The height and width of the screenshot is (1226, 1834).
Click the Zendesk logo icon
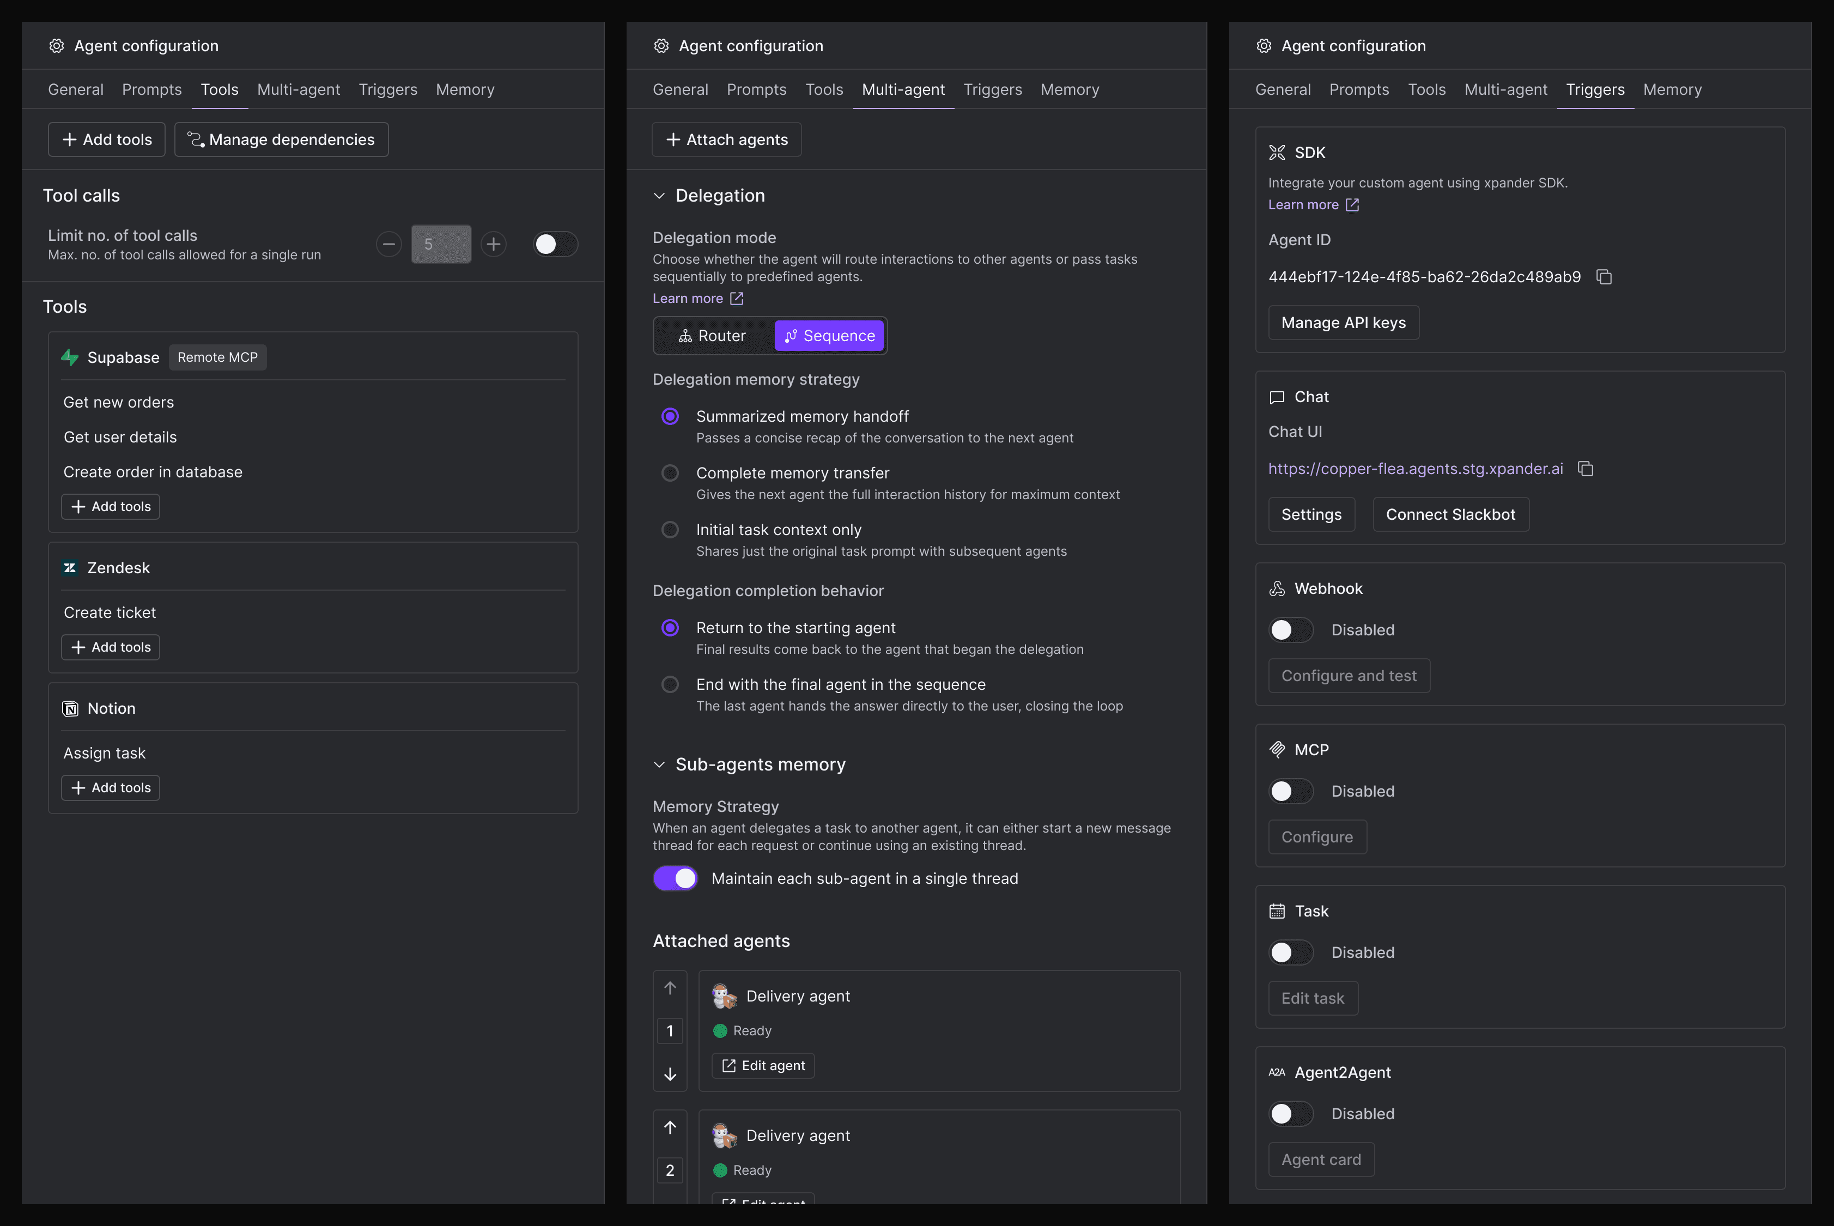pos(70,568)
